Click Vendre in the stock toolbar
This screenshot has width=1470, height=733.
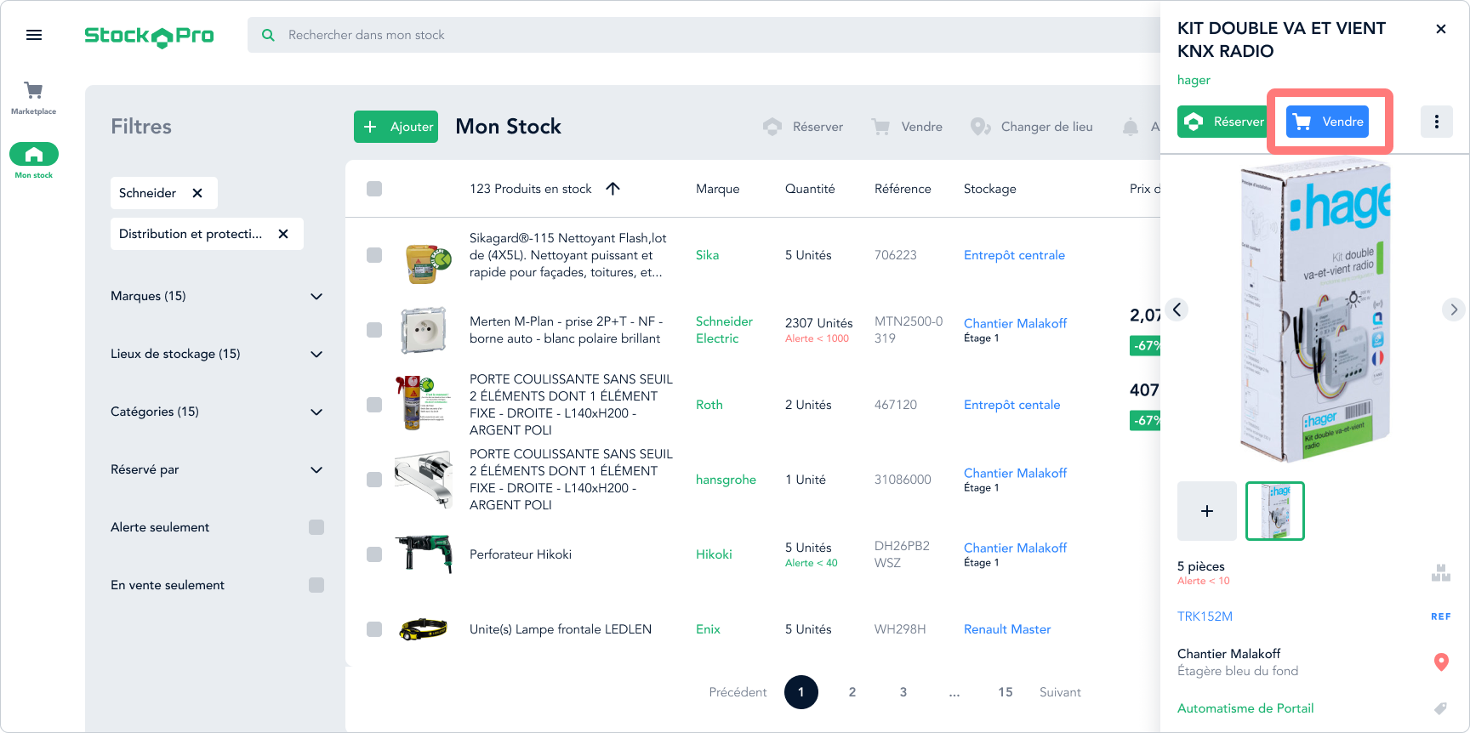tap(907, 127)
